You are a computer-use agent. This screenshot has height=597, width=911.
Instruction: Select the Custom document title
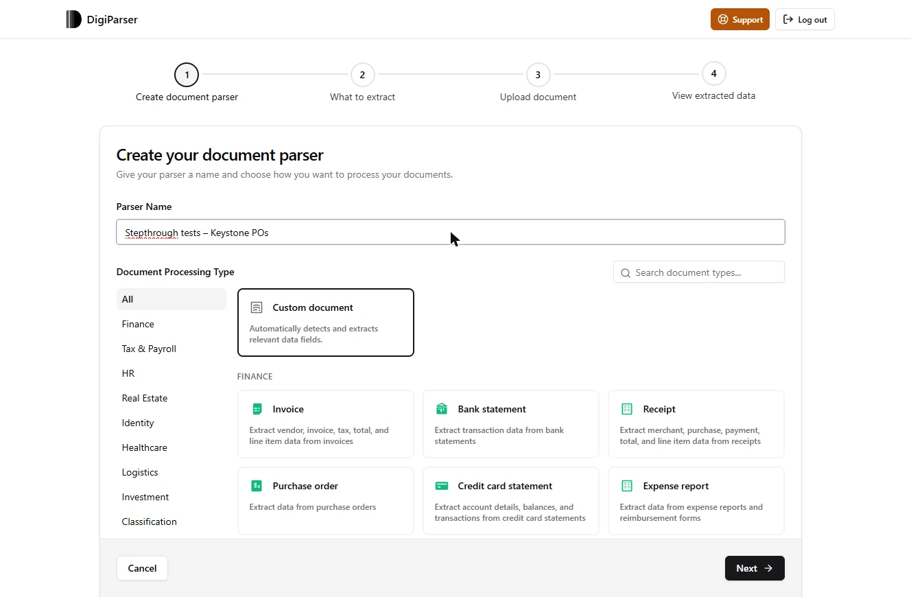tap(313, 307)
